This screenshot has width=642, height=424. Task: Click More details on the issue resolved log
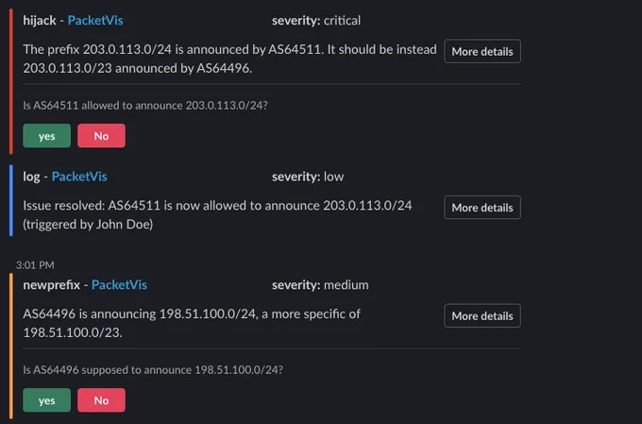click(x=482, y=208)
